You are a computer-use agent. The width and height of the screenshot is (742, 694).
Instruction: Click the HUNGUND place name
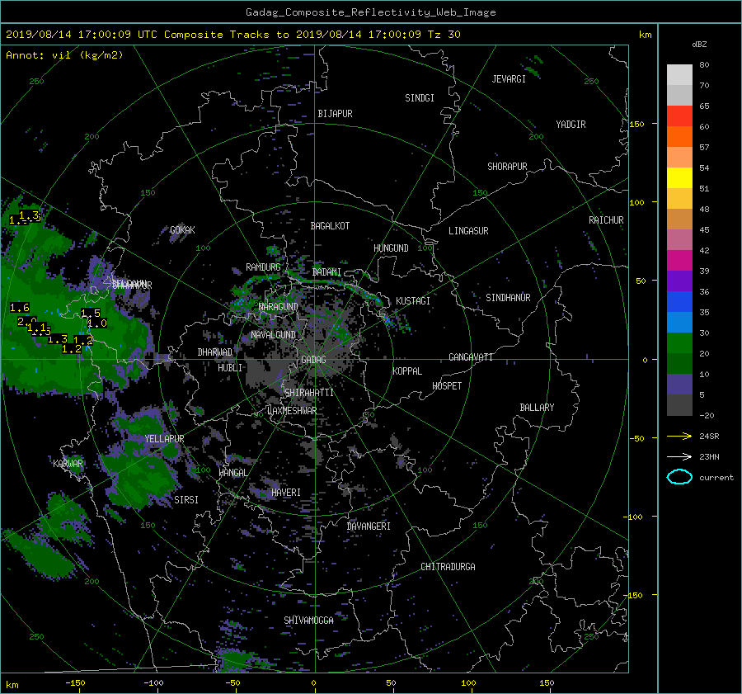click(x=391, y=248)
